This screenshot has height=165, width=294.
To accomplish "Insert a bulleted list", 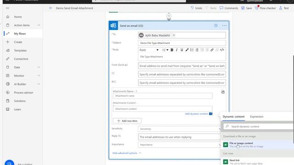I will pos(192,50).
